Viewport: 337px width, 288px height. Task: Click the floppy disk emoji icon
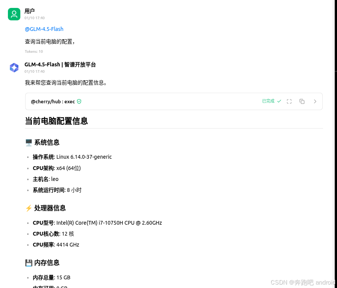(x=29, y=263)
